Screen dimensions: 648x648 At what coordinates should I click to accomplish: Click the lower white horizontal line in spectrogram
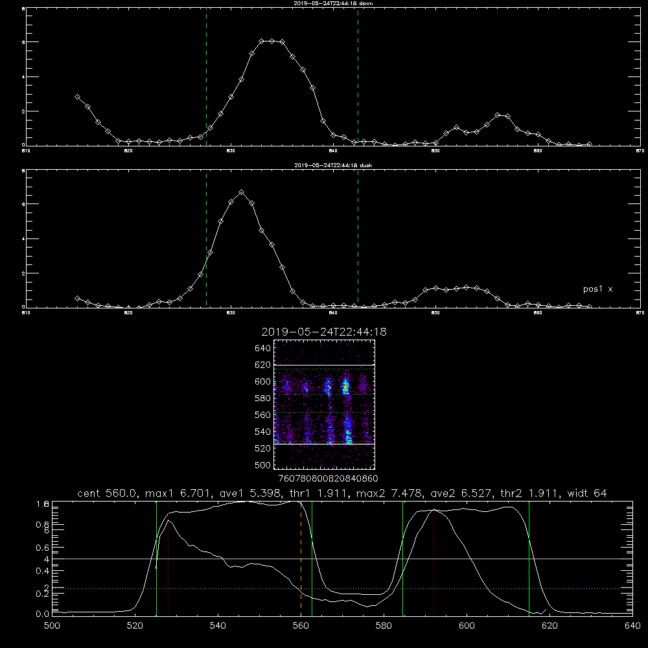point(325,444)
